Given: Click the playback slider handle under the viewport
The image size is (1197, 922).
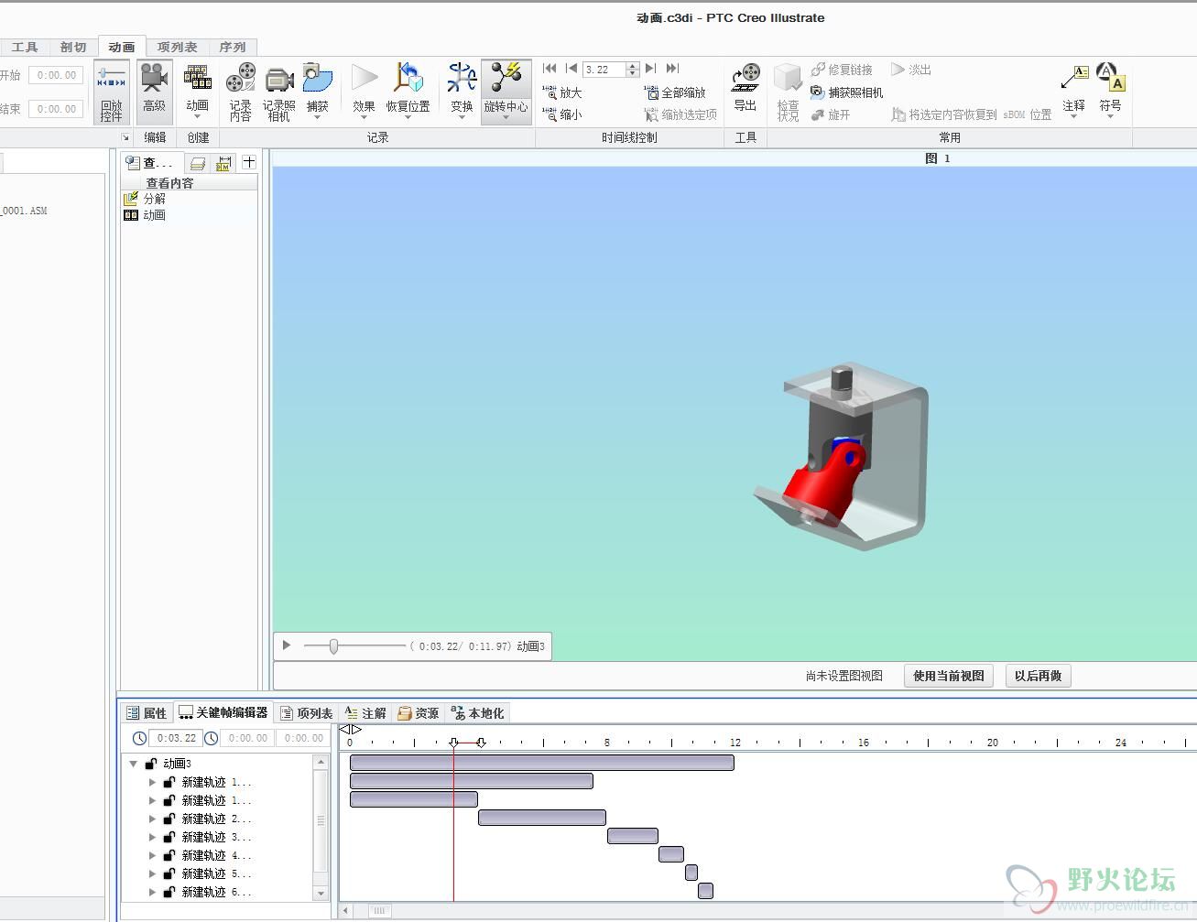Looking at the screenshot, I should (333, 646).
